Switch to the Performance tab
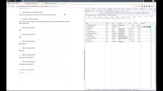 tap(117, 9)
